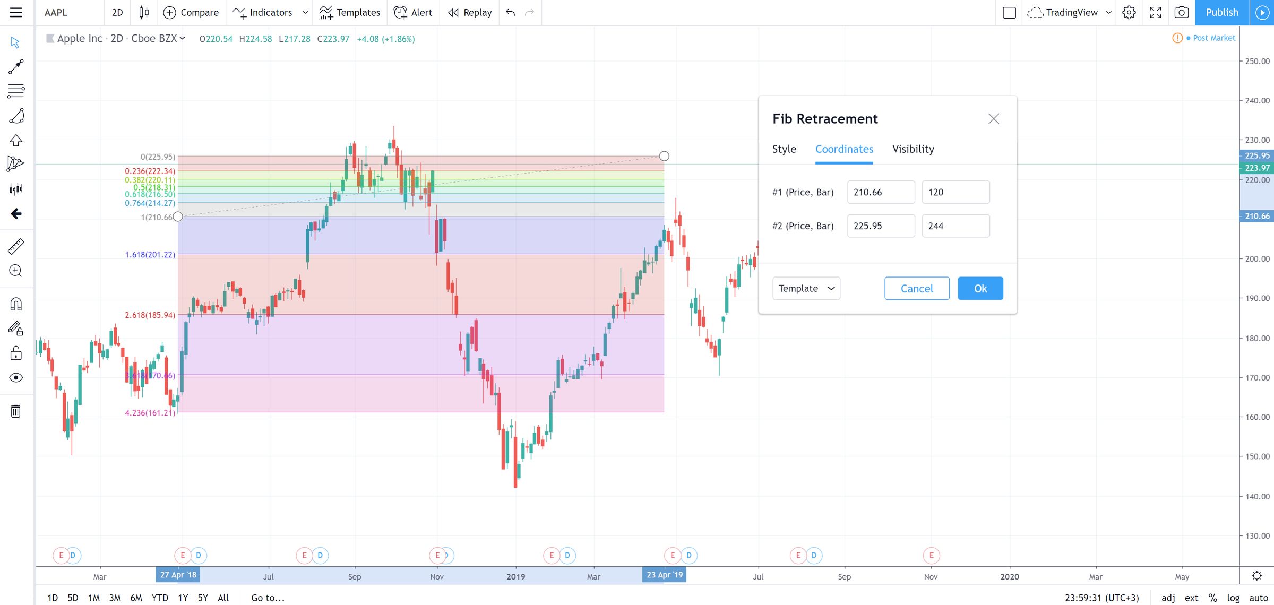Edit the #1 price field showing 210.66
The width and height of the screenshot is (1274, 605).
[881, 192]
